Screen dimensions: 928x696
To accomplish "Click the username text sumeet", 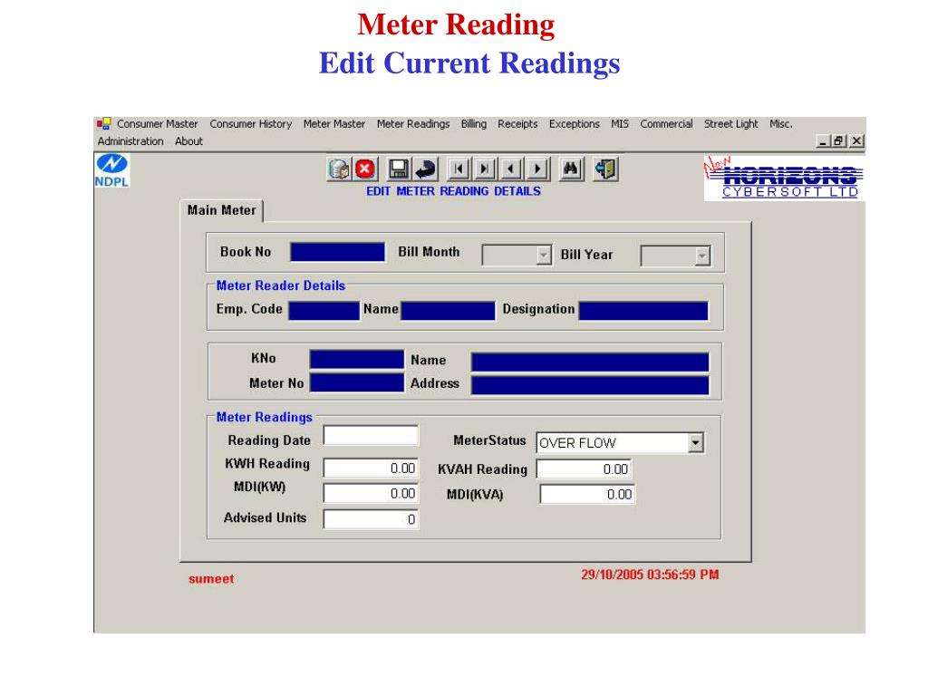I will pos(211,579).
